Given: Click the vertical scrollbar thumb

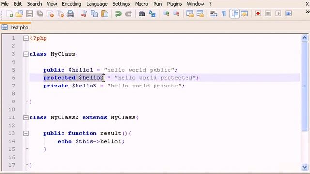Looking at the screenshot, I should 305,86.
